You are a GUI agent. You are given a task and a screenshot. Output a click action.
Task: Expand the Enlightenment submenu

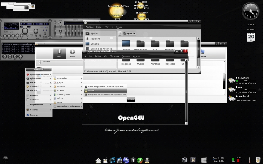[x=39, y=105]
